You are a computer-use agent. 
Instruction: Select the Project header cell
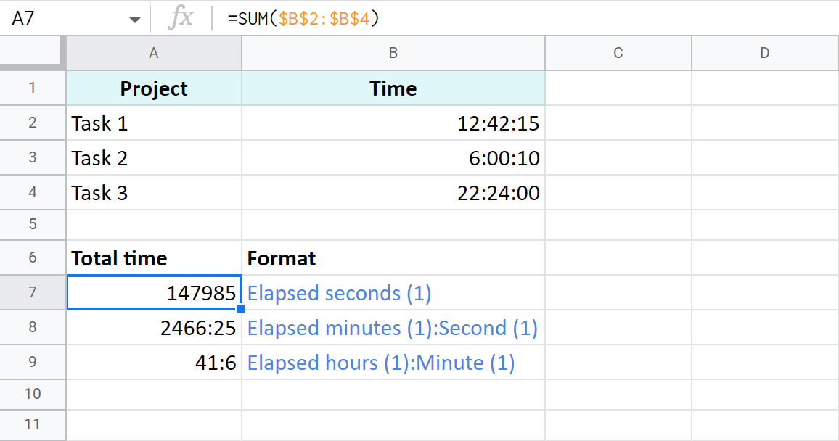click(x=153, y=88)
